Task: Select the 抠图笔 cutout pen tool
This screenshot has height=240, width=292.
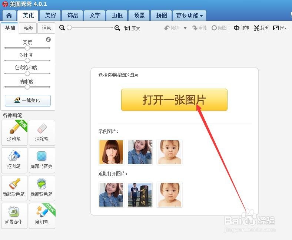Action: click(x=14, y=160)
